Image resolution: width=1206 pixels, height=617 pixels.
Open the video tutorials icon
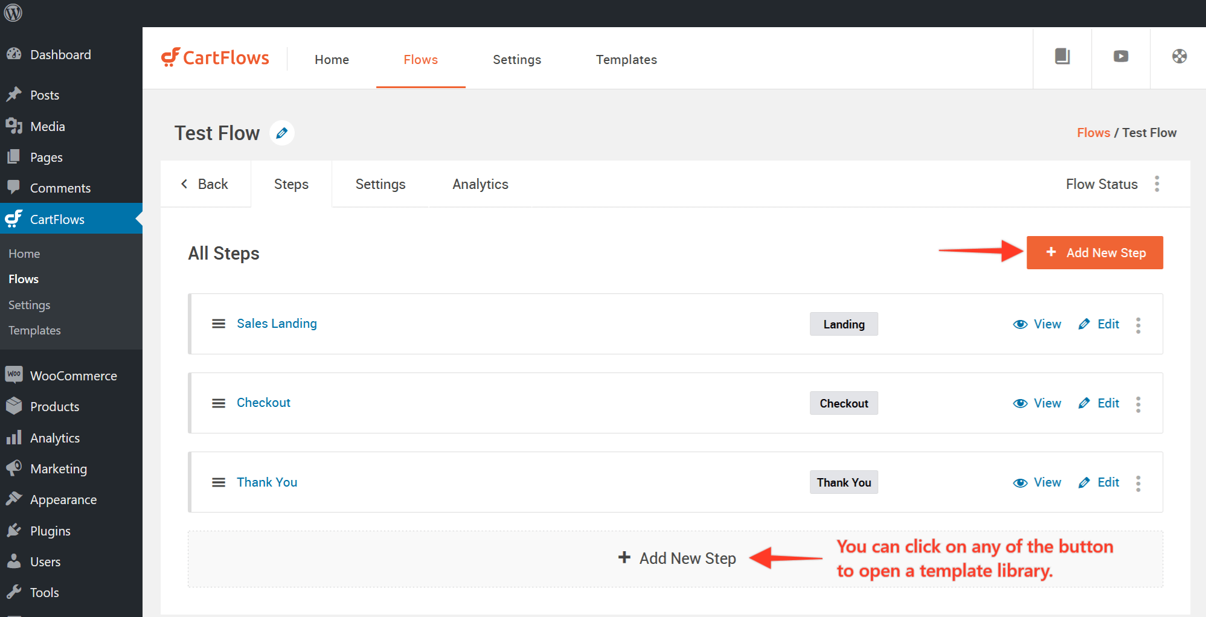tap(1121, 57)
